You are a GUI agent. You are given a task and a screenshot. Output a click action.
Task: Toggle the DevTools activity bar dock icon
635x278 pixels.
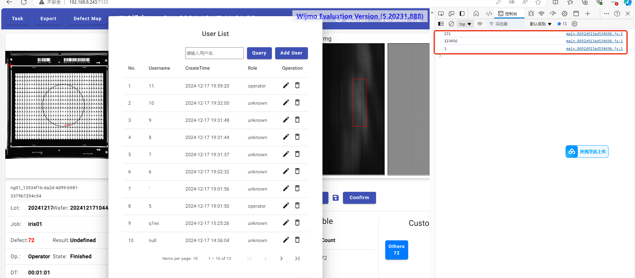click(x=462, y=14)
